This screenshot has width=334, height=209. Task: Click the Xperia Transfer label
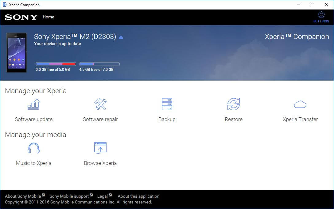(x=300, y=119)
